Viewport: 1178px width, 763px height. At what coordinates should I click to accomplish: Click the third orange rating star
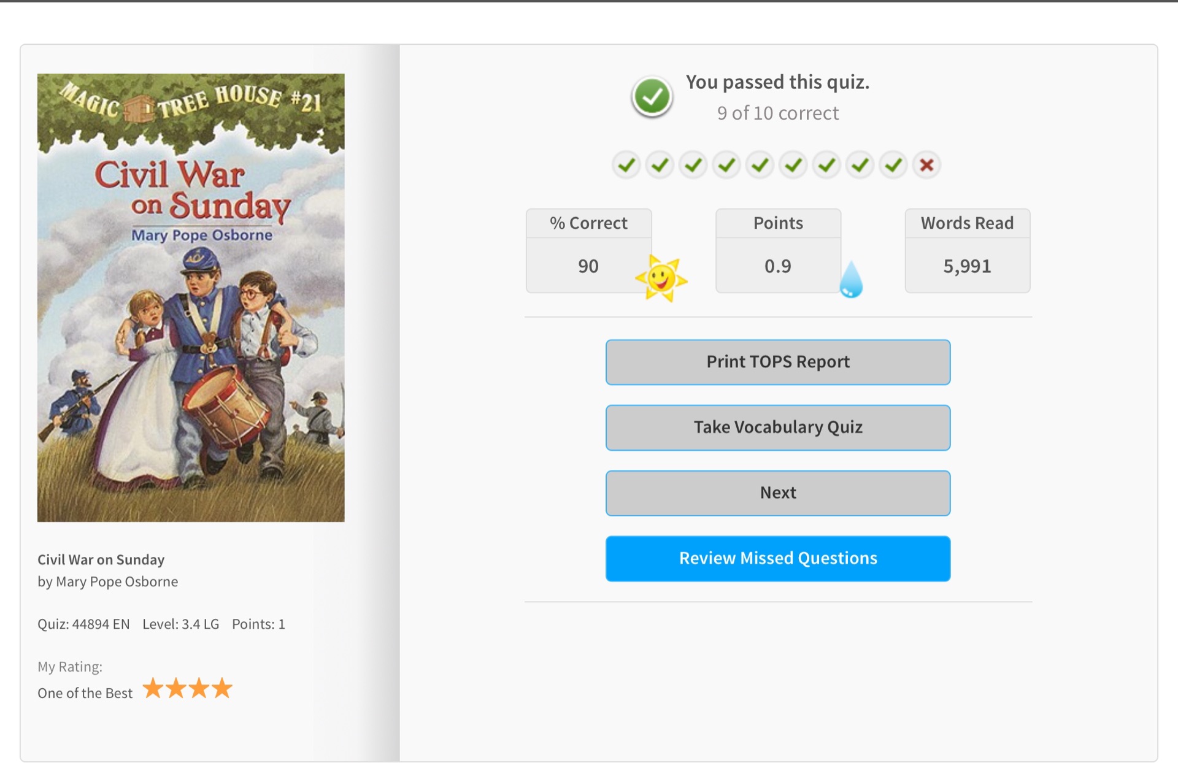pos(199,688)
